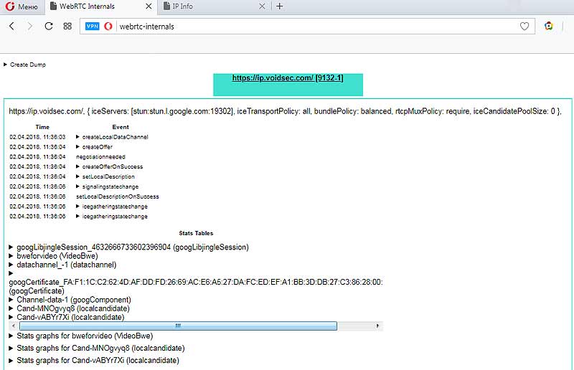Expand the last icegatheringstatechange event

point(112,217)
